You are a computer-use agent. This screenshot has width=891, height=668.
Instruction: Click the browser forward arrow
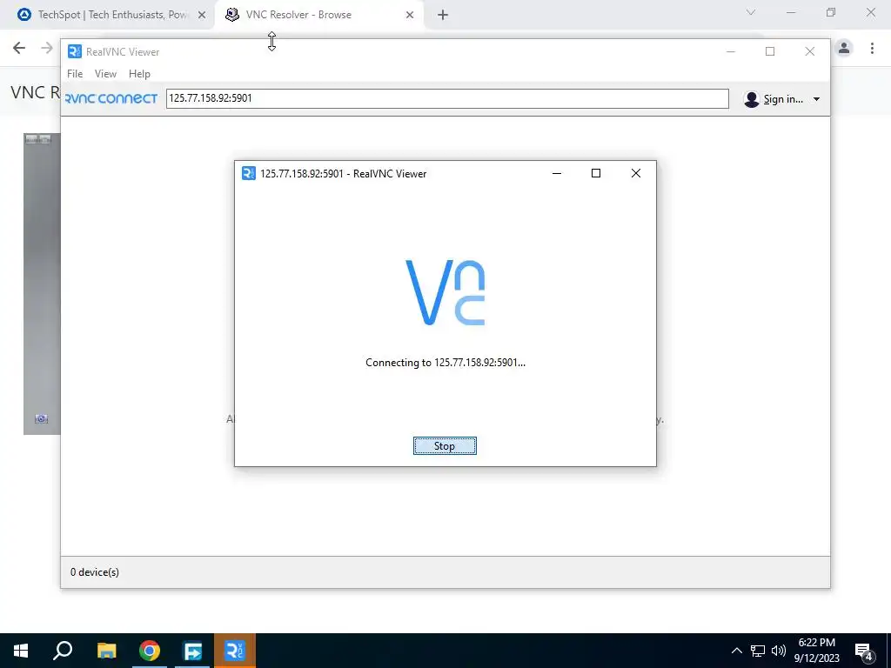48,48
